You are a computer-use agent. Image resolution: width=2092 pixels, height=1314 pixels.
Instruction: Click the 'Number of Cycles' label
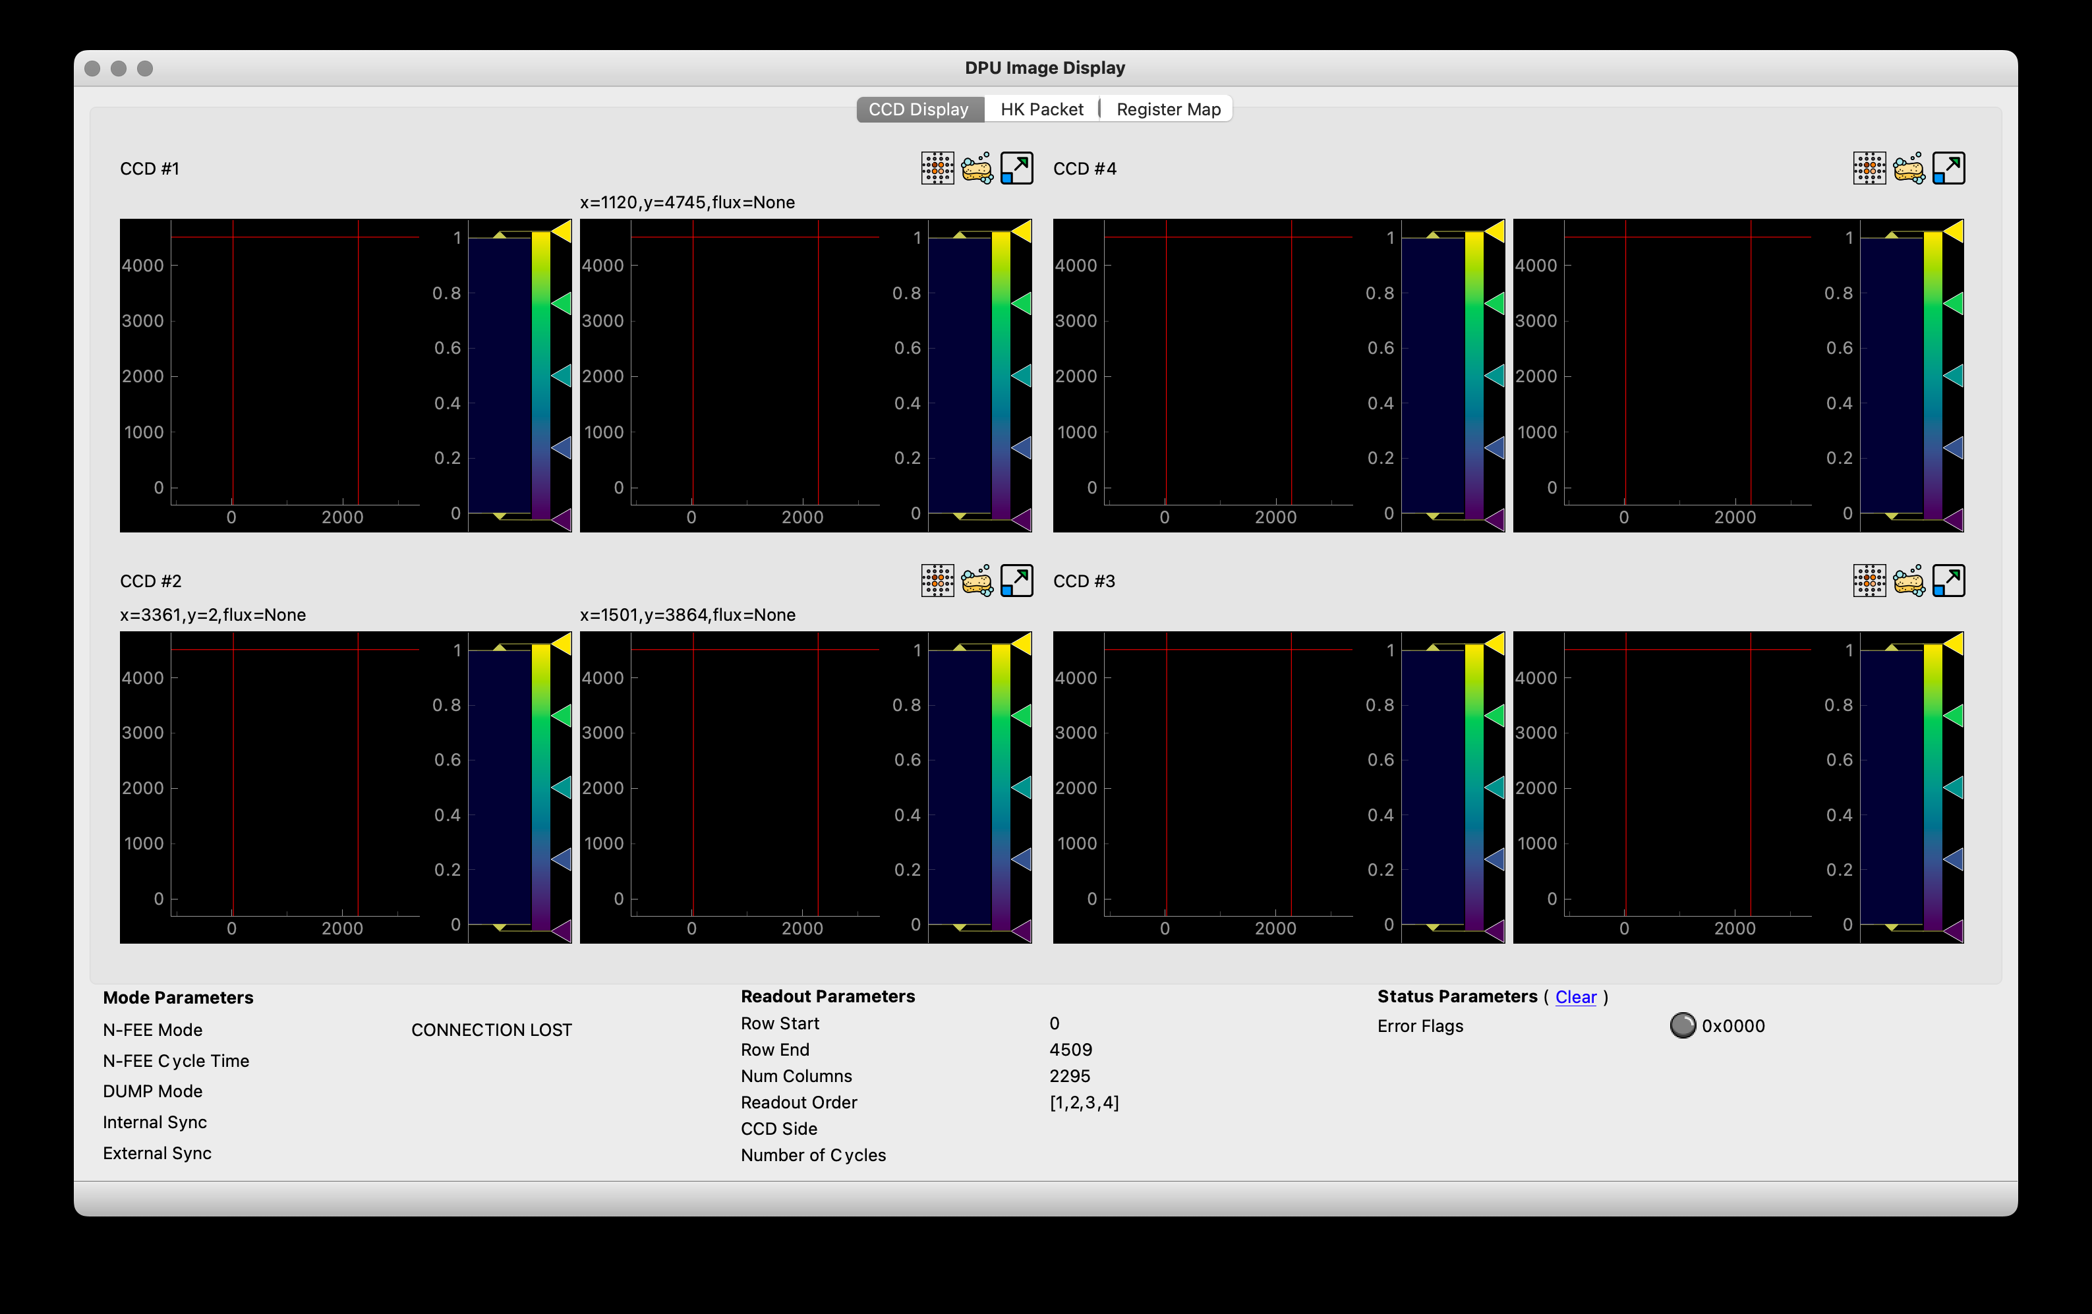point(813,1156)
